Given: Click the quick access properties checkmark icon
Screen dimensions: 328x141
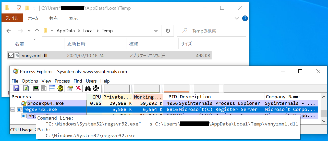Looking at the screenshot, I should pyautogui.click(x=19, y=8).
